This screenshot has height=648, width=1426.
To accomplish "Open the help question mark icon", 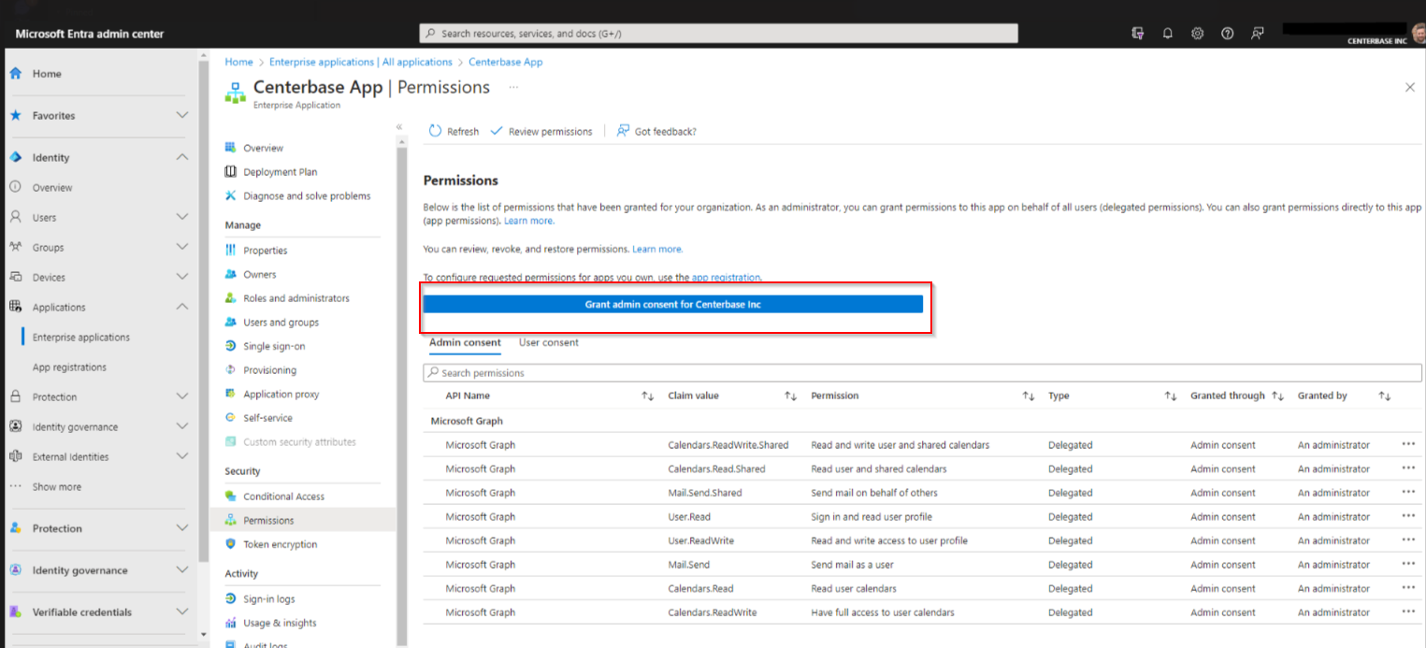I will tap(1228, 33).
